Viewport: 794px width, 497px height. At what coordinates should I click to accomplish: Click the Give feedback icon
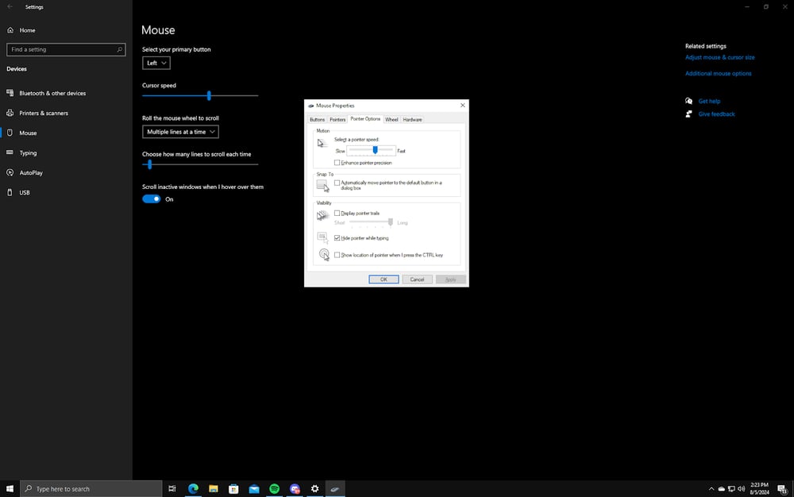(x=688, y=114)
